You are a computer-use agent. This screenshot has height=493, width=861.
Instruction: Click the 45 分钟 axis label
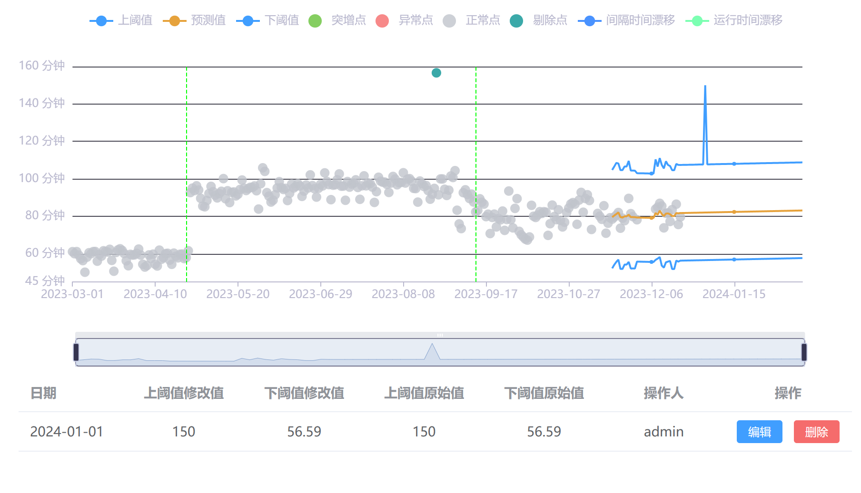tap(45, 281)
